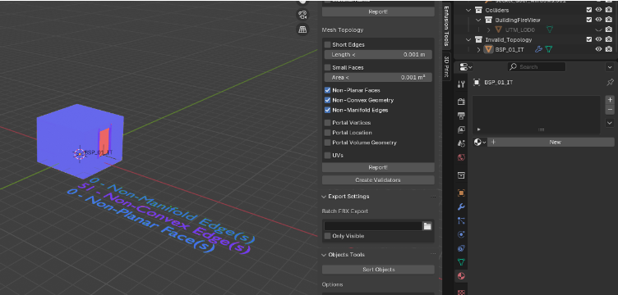Disable BuildingFireView render camera icon

(608, 20)
